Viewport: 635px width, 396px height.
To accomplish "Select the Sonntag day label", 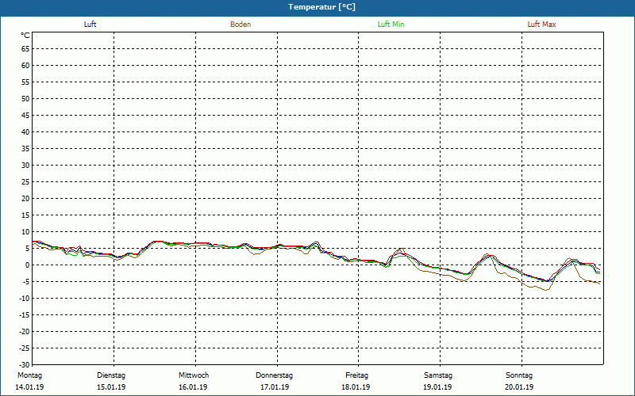I will (x=519, y=375).
